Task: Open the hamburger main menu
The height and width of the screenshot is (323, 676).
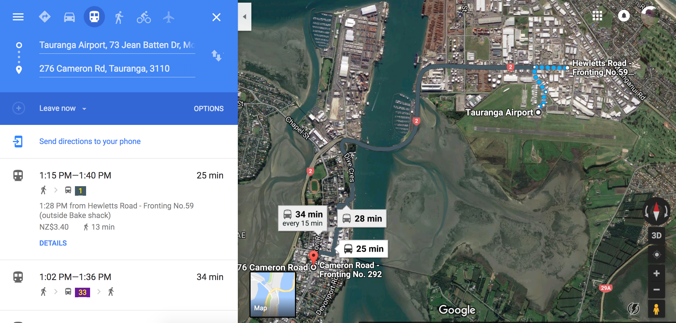Action: pyautogui.click(x=18, y=17)
